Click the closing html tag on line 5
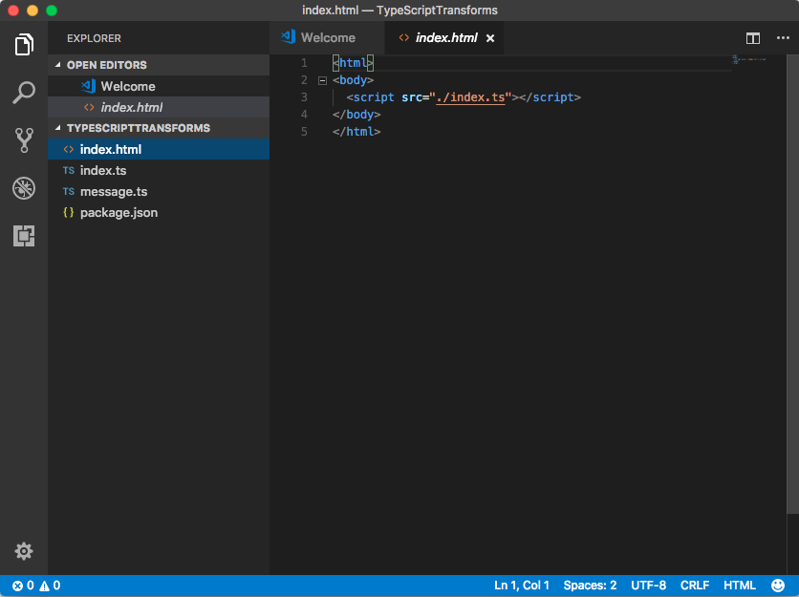This screenshot has width=799, height=597. (x=356, y=132)
